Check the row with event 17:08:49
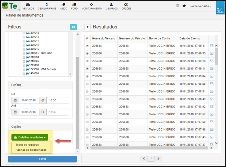The image size is (226, 167). (87, 99)
